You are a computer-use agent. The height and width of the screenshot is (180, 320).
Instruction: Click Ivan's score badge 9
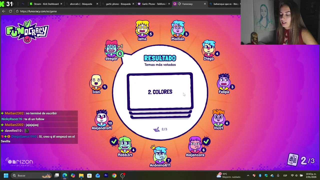coord(105,87)
